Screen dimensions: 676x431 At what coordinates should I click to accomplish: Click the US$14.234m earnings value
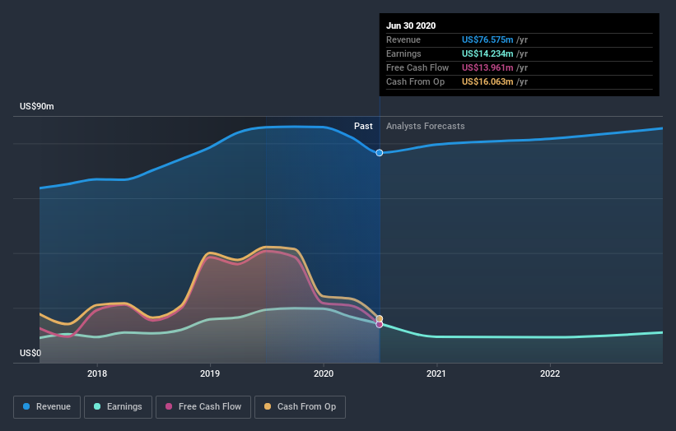(487, 53)
